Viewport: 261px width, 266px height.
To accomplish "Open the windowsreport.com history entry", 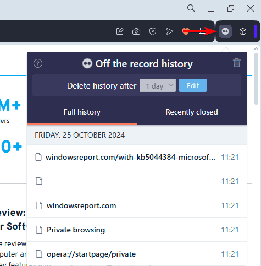I will [x=137, y=205].
